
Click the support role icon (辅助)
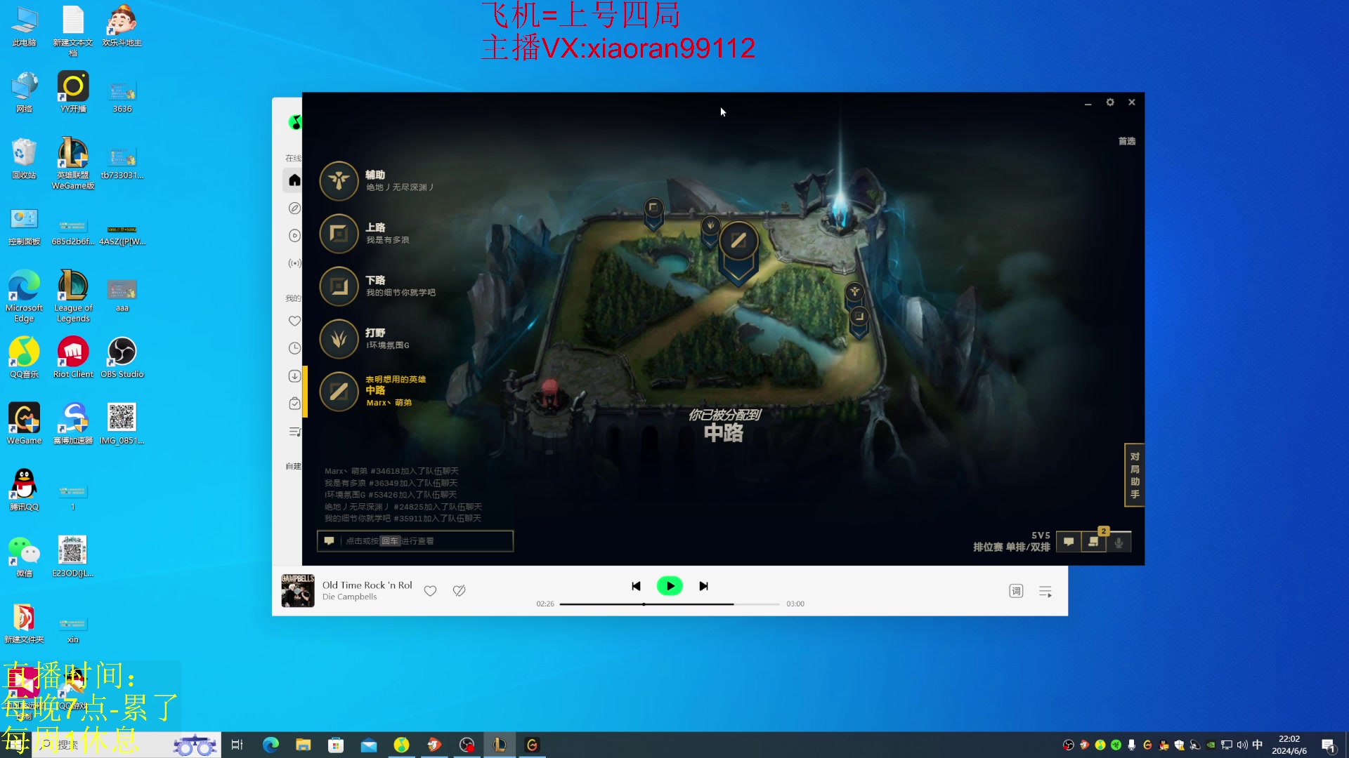click(x=339, y=181)
